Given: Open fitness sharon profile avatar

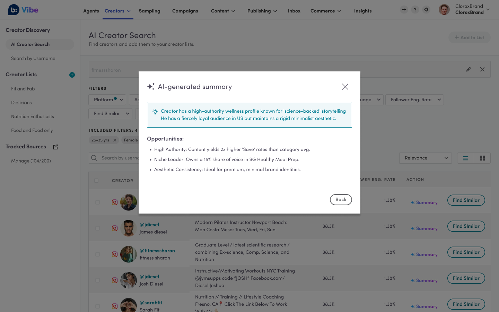Looking at the screenshot, I should (129, 254).
